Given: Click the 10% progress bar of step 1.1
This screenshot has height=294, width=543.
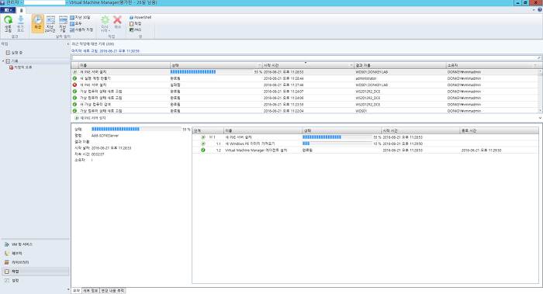Looking at the screenshot, I should click(x=337, y=144).
